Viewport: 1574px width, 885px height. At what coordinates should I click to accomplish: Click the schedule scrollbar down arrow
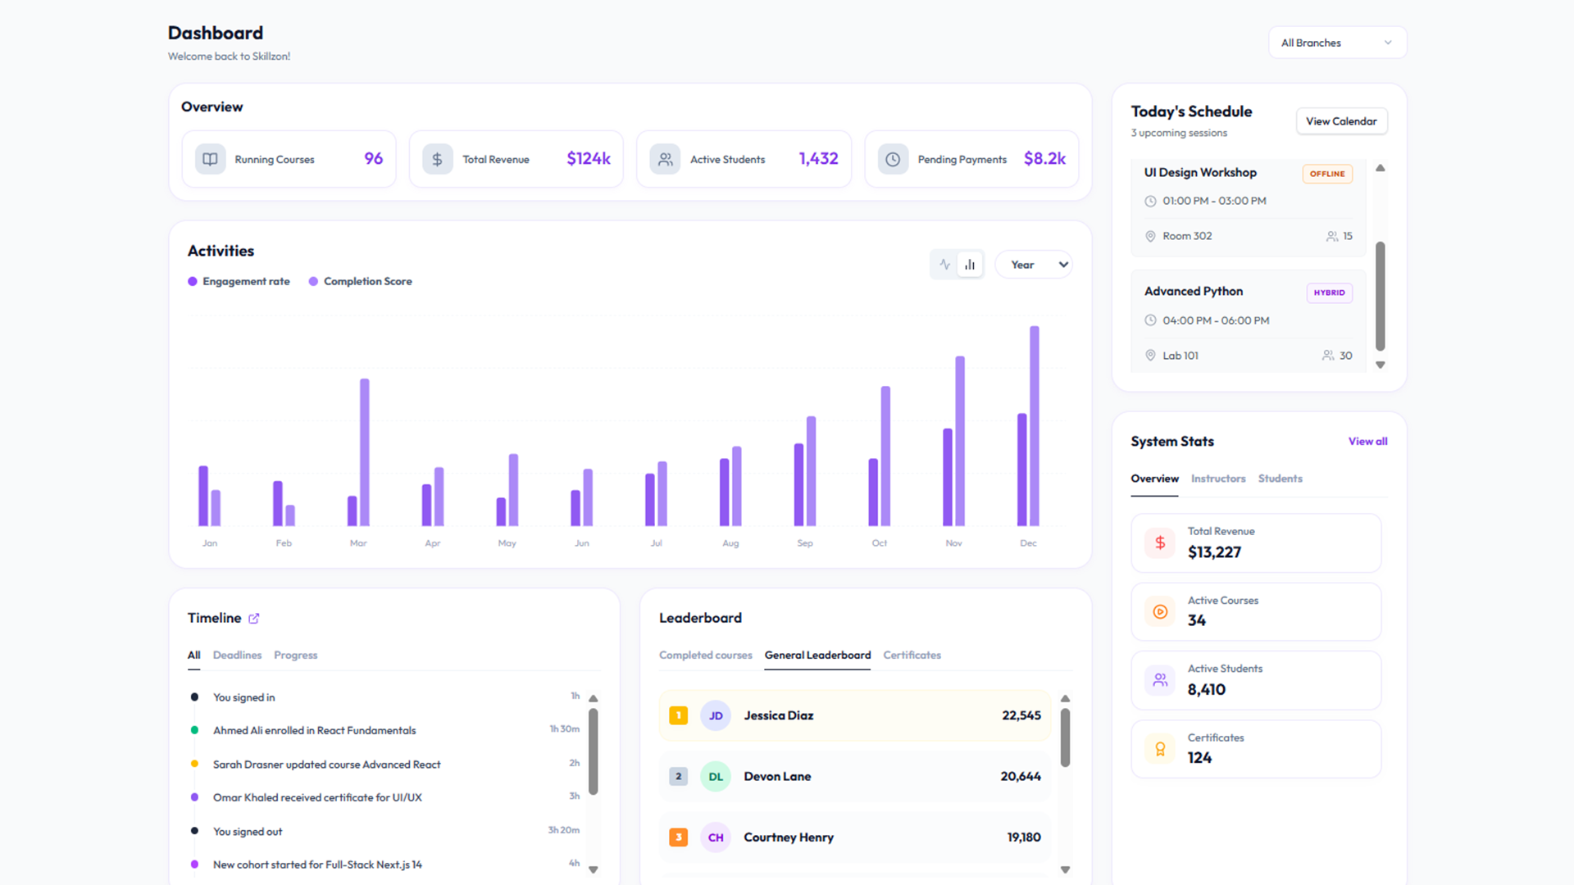1381,365
